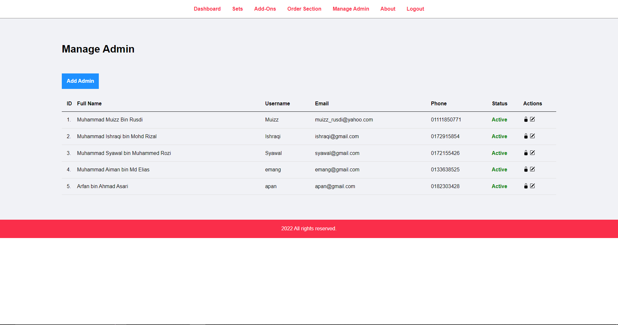Lock Arfan bin Ahmad Asari's account
Image resolution: width=618 pixels, height=325 pixels.
[526, 186]
